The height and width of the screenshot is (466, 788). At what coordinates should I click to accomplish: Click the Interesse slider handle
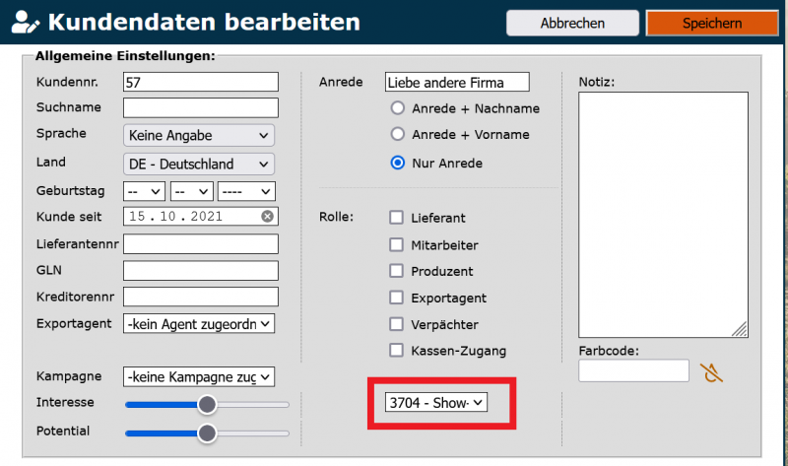pyautogui.click(x=207, y=404)
